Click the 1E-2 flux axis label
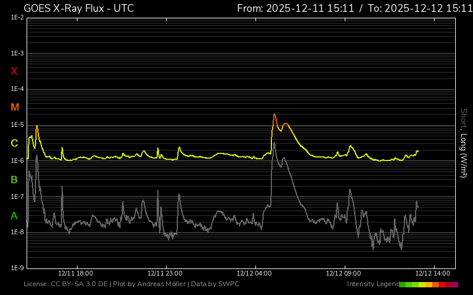 click(17, 18)
